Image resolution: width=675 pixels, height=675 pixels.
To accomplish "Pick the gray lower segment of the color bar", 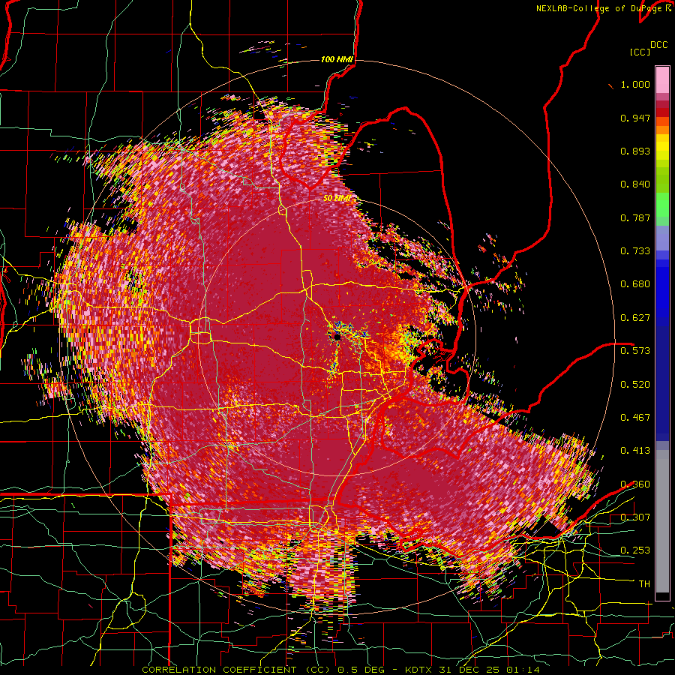I will tap(662, 521).
